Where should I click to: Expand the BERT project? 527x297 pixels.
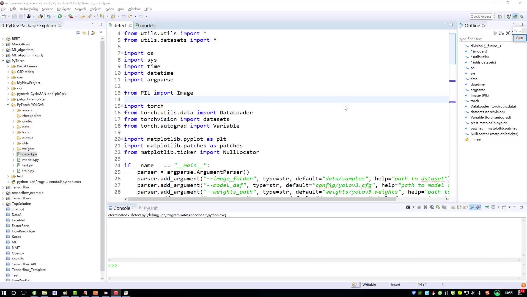(x=3, y=39)
